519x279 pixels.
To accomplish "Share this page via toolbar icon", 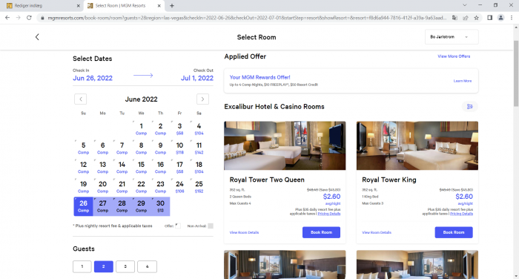I will (x=466, y=18).
